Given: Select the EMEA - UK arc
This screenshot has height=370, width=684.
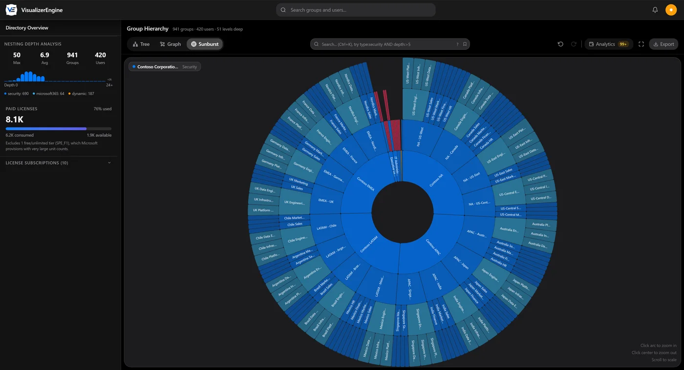Looking at the screenshot, I should (326, 201).
